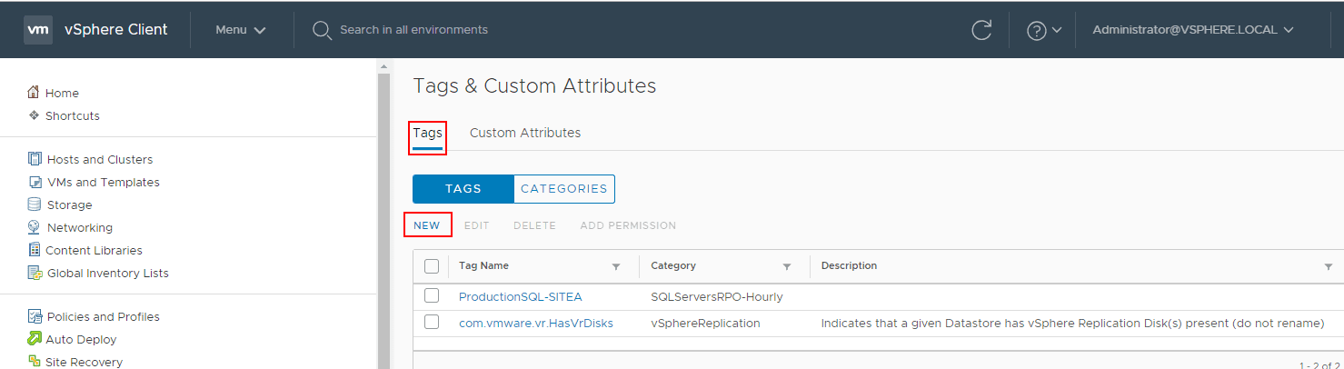
Task: Click NEW to create a tag
Action: click(x=427, y=225)
